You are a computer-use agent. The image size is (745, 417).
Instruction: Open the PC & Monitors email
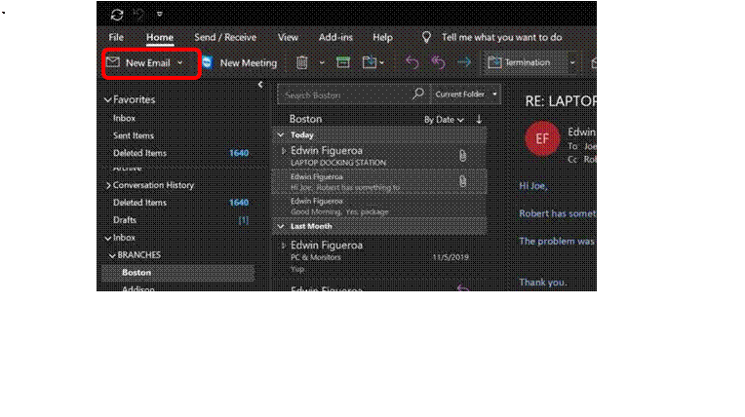pyautogui.click(x=379, y=256)
